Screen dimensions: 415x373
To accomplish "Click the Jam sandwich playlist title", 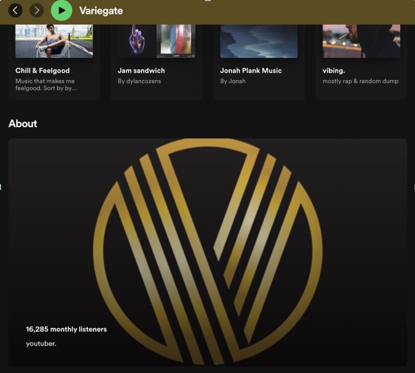I will pos(141,70).
